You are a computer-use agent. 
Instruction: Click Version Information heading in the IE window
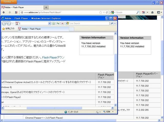[x=93, y=38]
